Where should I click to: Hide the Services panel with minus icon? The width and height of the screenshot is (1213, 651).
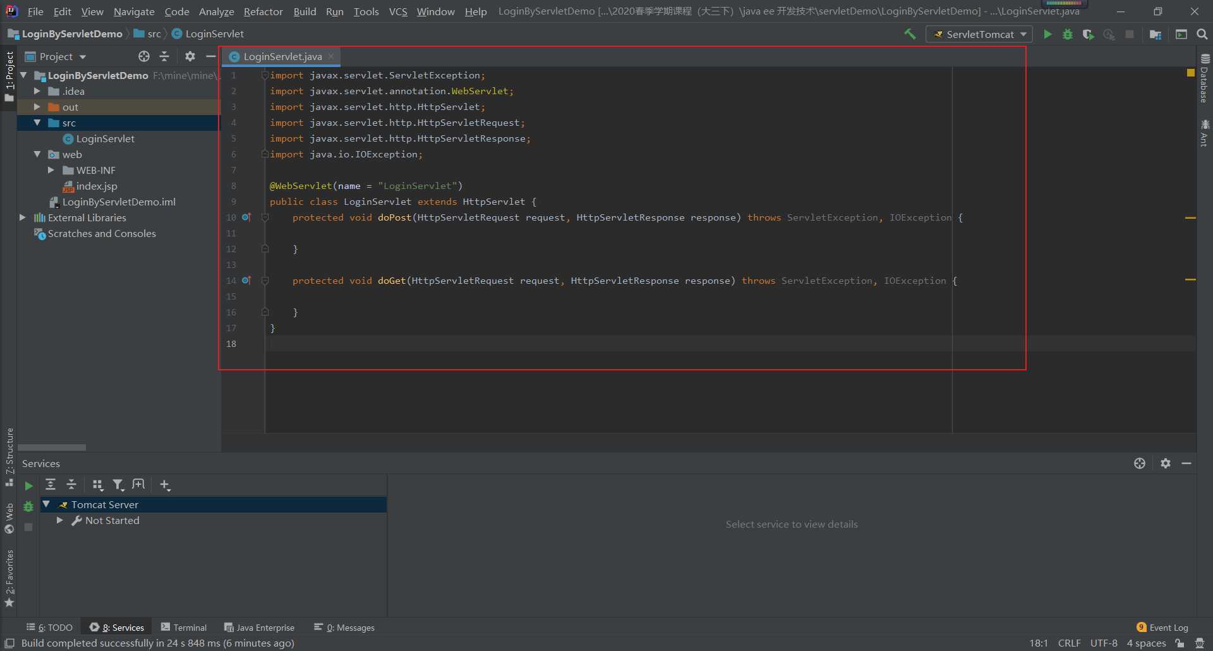point(1186,463)
